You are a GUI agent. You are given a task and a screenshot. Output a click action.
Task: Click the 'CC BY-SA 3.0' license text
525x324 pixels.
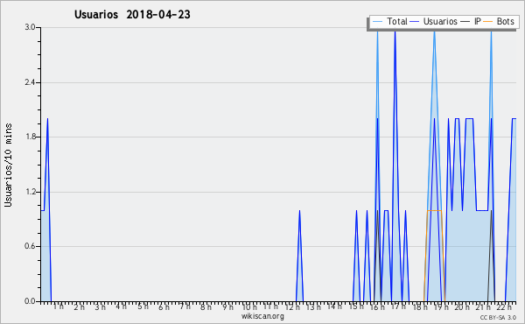point(498,317)
